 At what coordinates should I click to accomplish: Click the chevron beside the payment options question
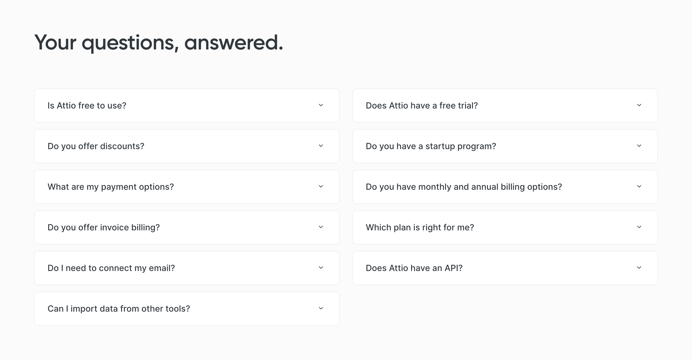pos(321,187)
